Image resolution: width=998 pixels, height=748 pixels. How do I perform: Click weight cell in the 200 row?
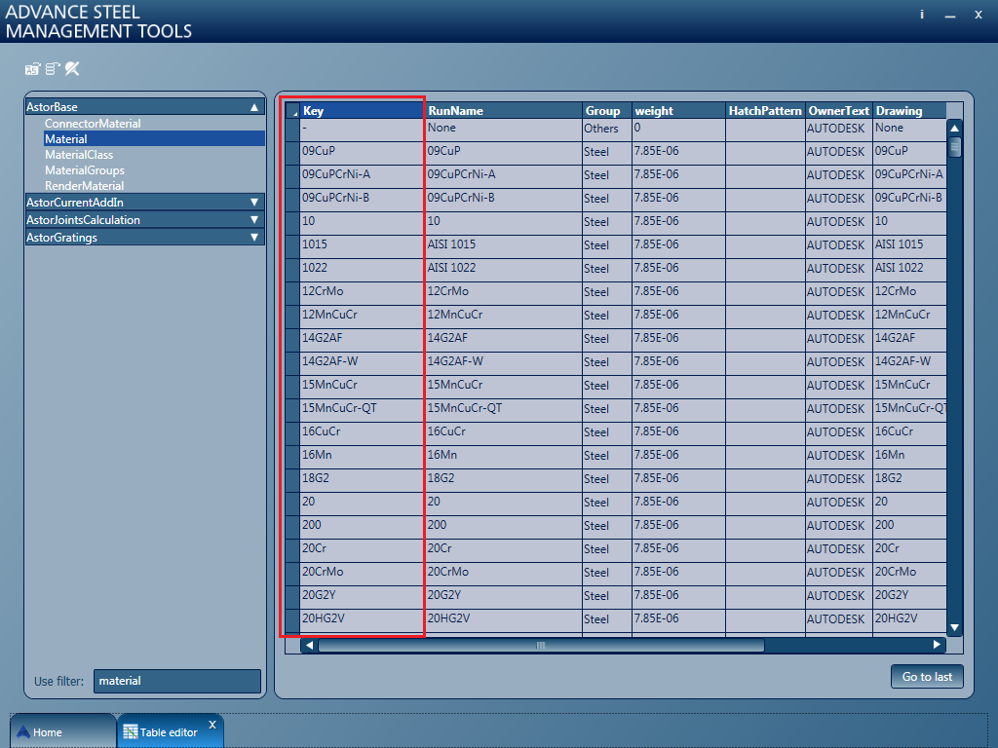[x=679, y=527]
